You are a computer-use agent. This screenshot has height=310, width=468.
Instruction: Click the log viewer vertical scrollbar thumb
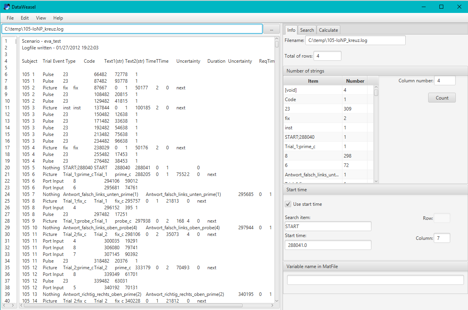pos(277,44)
